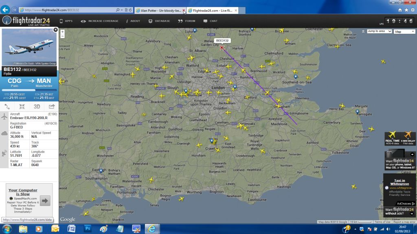This screenshot has width=417, height=234.
Task: Click the flightradar24 mobile app ad arrow
Action: pyautogui.click(x=412, y=154)
